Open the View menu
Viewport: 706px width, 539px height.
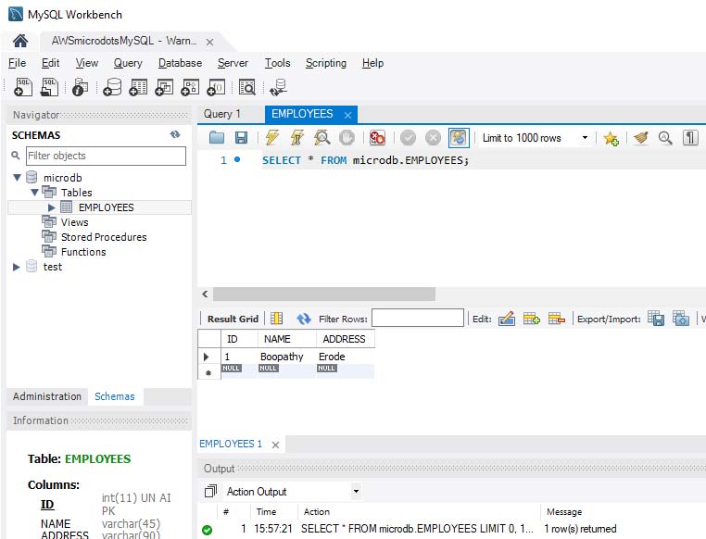[86, 63]
